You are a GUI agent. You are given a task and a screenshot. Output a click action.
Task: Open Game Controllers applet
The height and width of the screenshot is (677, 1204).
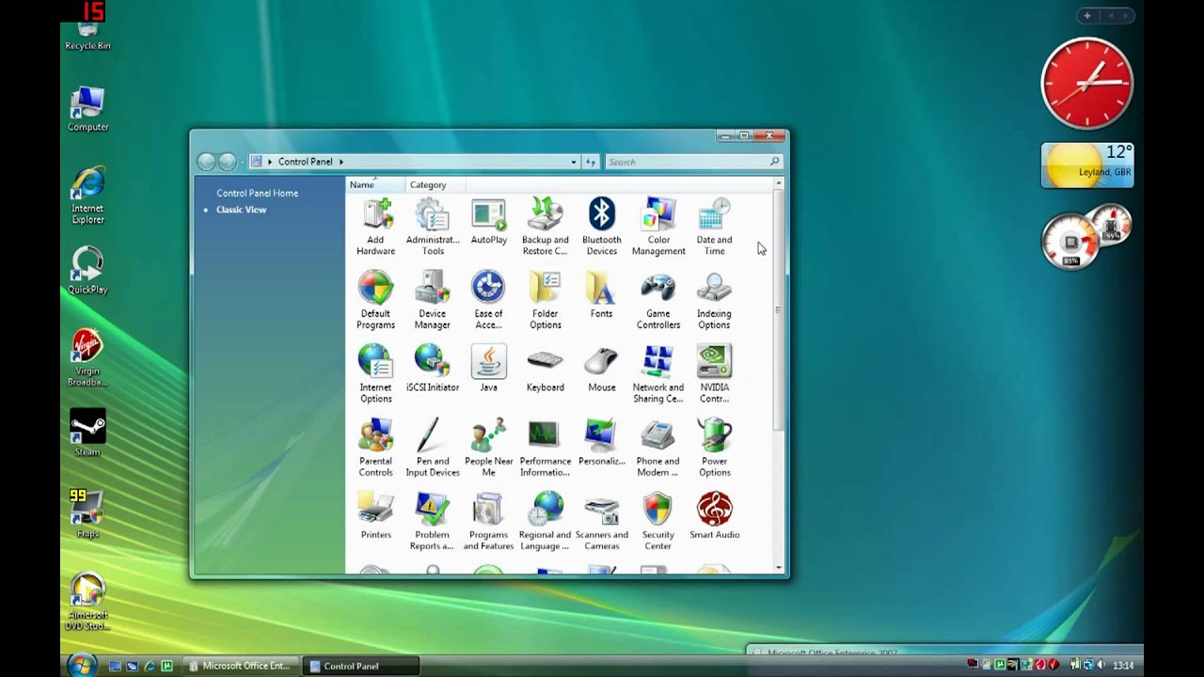click(x=657, y=290)
